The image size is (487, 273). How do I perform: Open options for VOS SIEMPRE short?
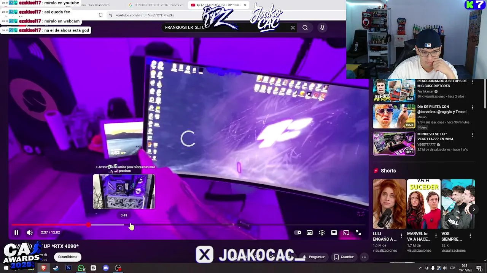click(470, 235)
